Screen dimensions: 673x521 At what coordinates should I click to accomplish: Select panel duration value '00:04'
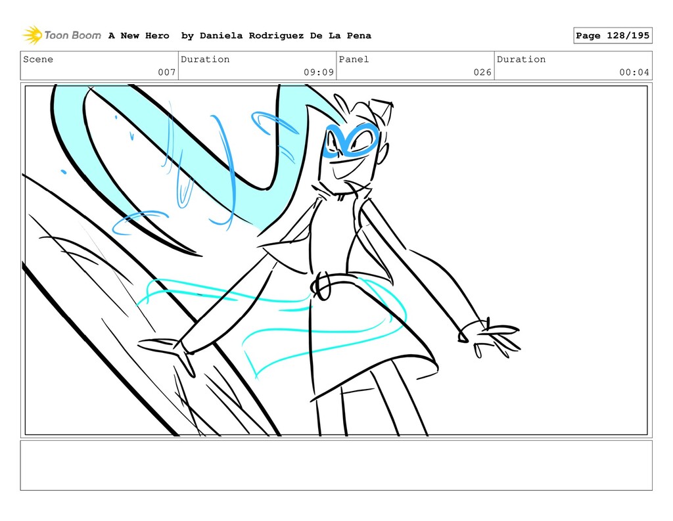pos(634,72)
